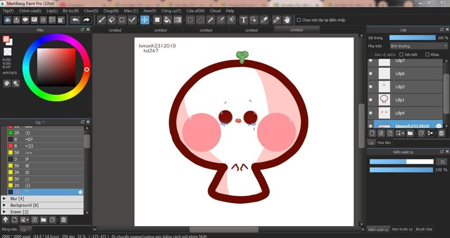The height and width of the screenshot is (238, 450).
Task: Merge layer down in Lớp panel
Action: click(x=430, y=133)
